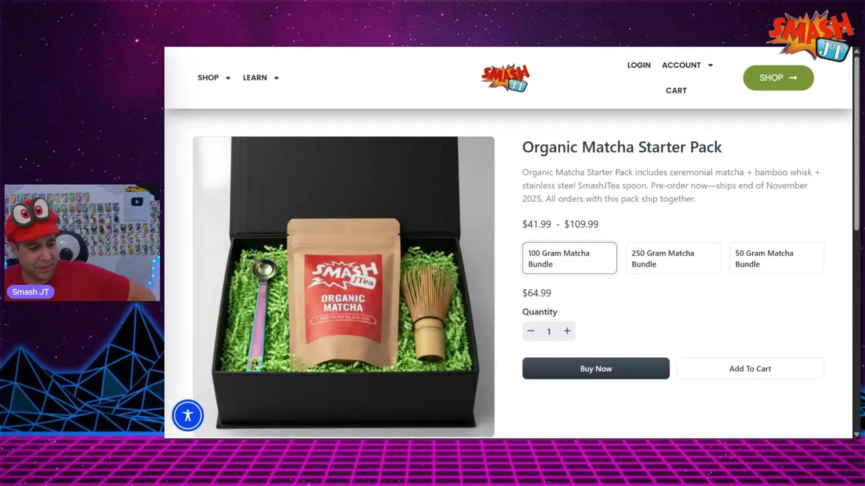Image resolution: width=865 pixels, height=486 pixels.
Task: Click the YouTube icon in webcam overlay
Action: [137, 201]
